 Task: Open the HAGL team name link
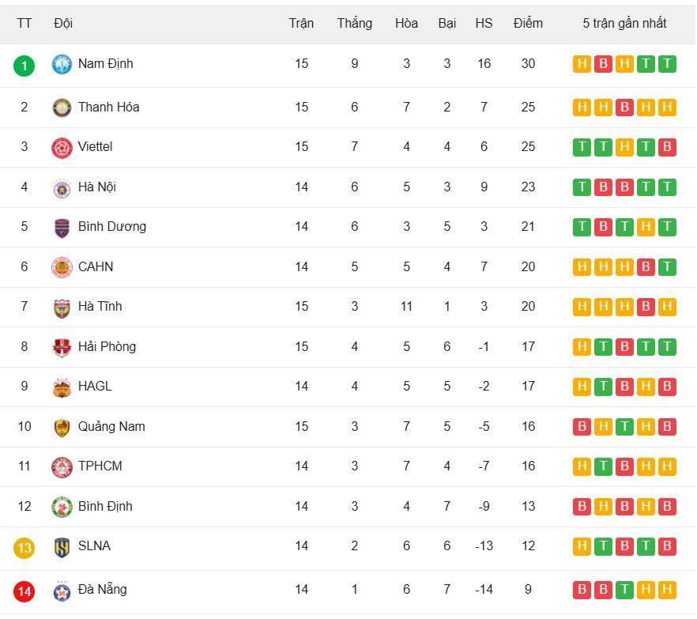tap(95, 387)
